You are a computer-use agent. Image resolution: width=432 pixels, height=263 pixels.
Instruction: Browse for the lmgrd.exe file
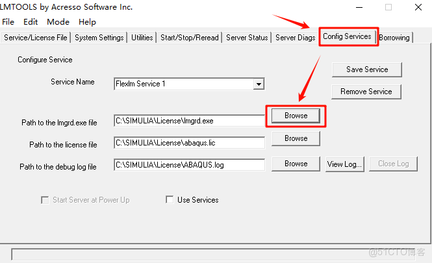[296, 116]
